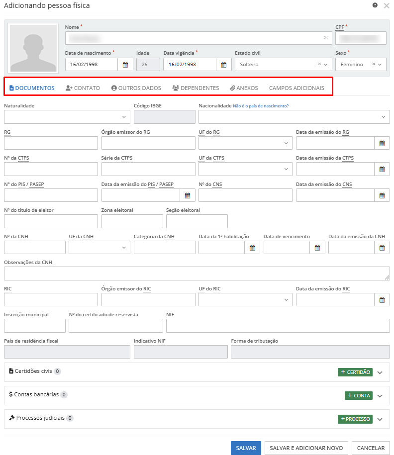The image size is (394, 455).
Task: Focus the Órgão emissor do RG field
Action: [148, 143]
